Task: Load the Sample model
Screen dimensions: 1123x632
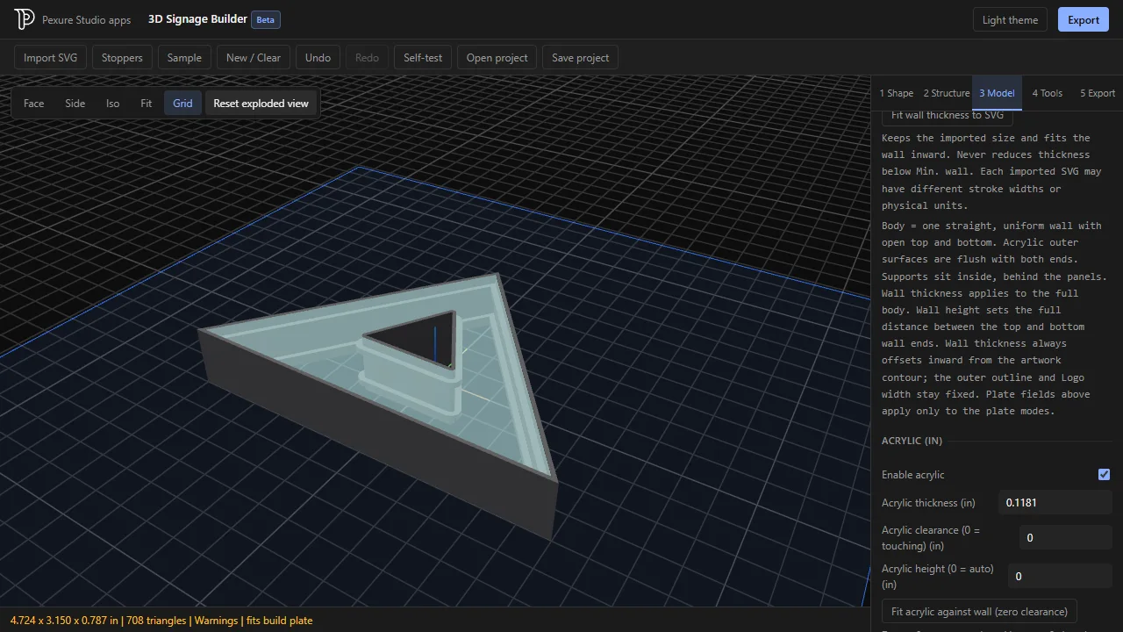Action: click(184, 58)
